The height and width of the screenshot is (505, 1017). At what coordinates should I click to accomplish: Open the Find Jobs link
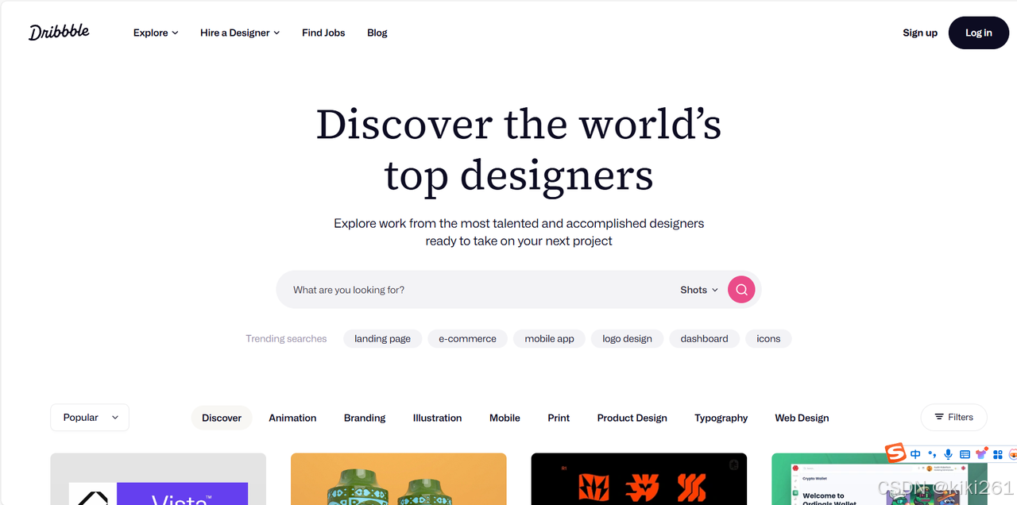323,33
